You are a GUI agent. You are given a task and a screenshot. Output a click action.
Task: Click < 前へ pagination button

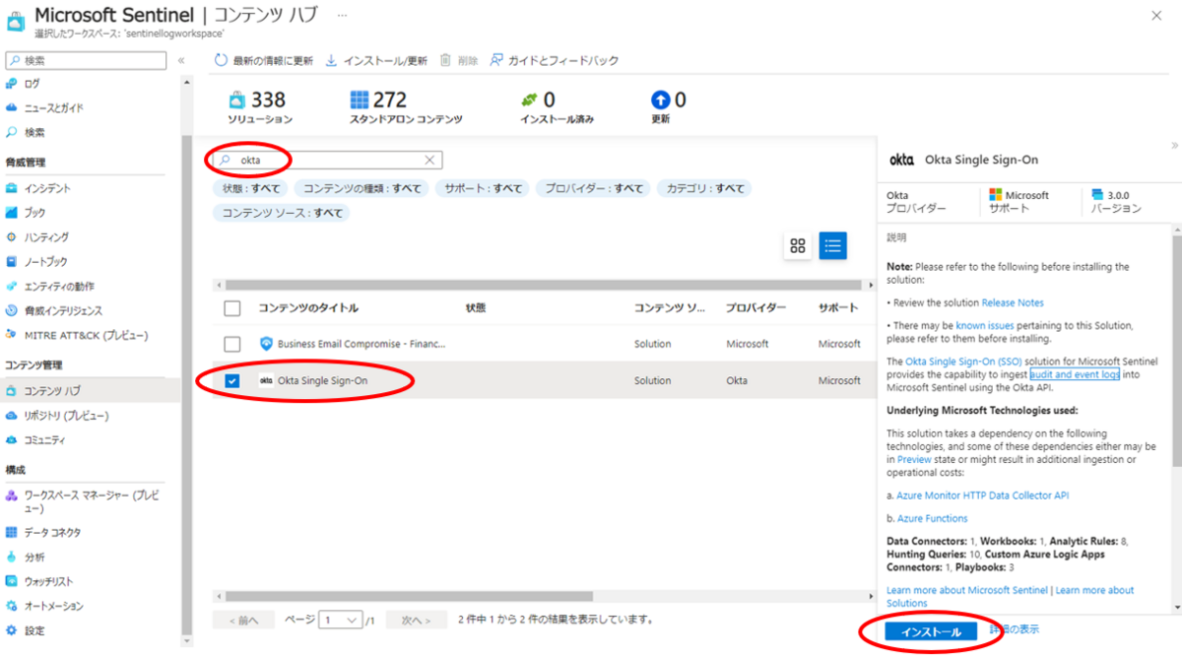pyautogui.click(x=243, y=621)
